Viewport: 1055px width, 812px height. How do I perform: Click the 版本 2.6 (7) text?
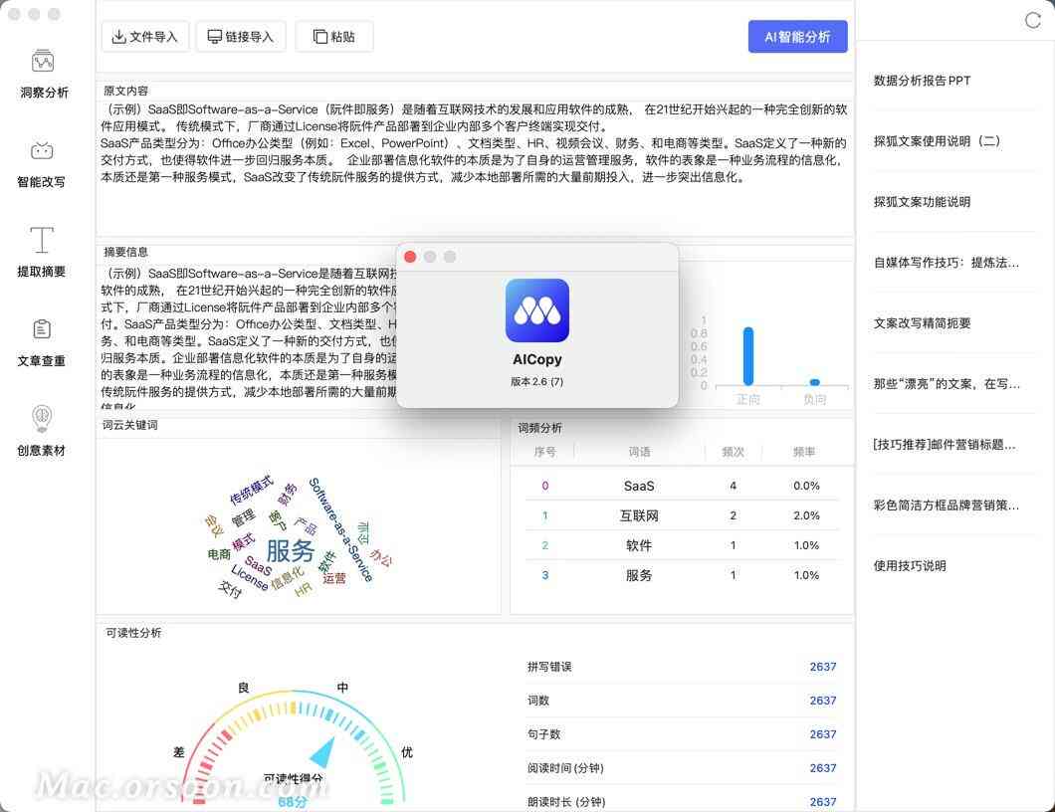[x=536, y=381]
